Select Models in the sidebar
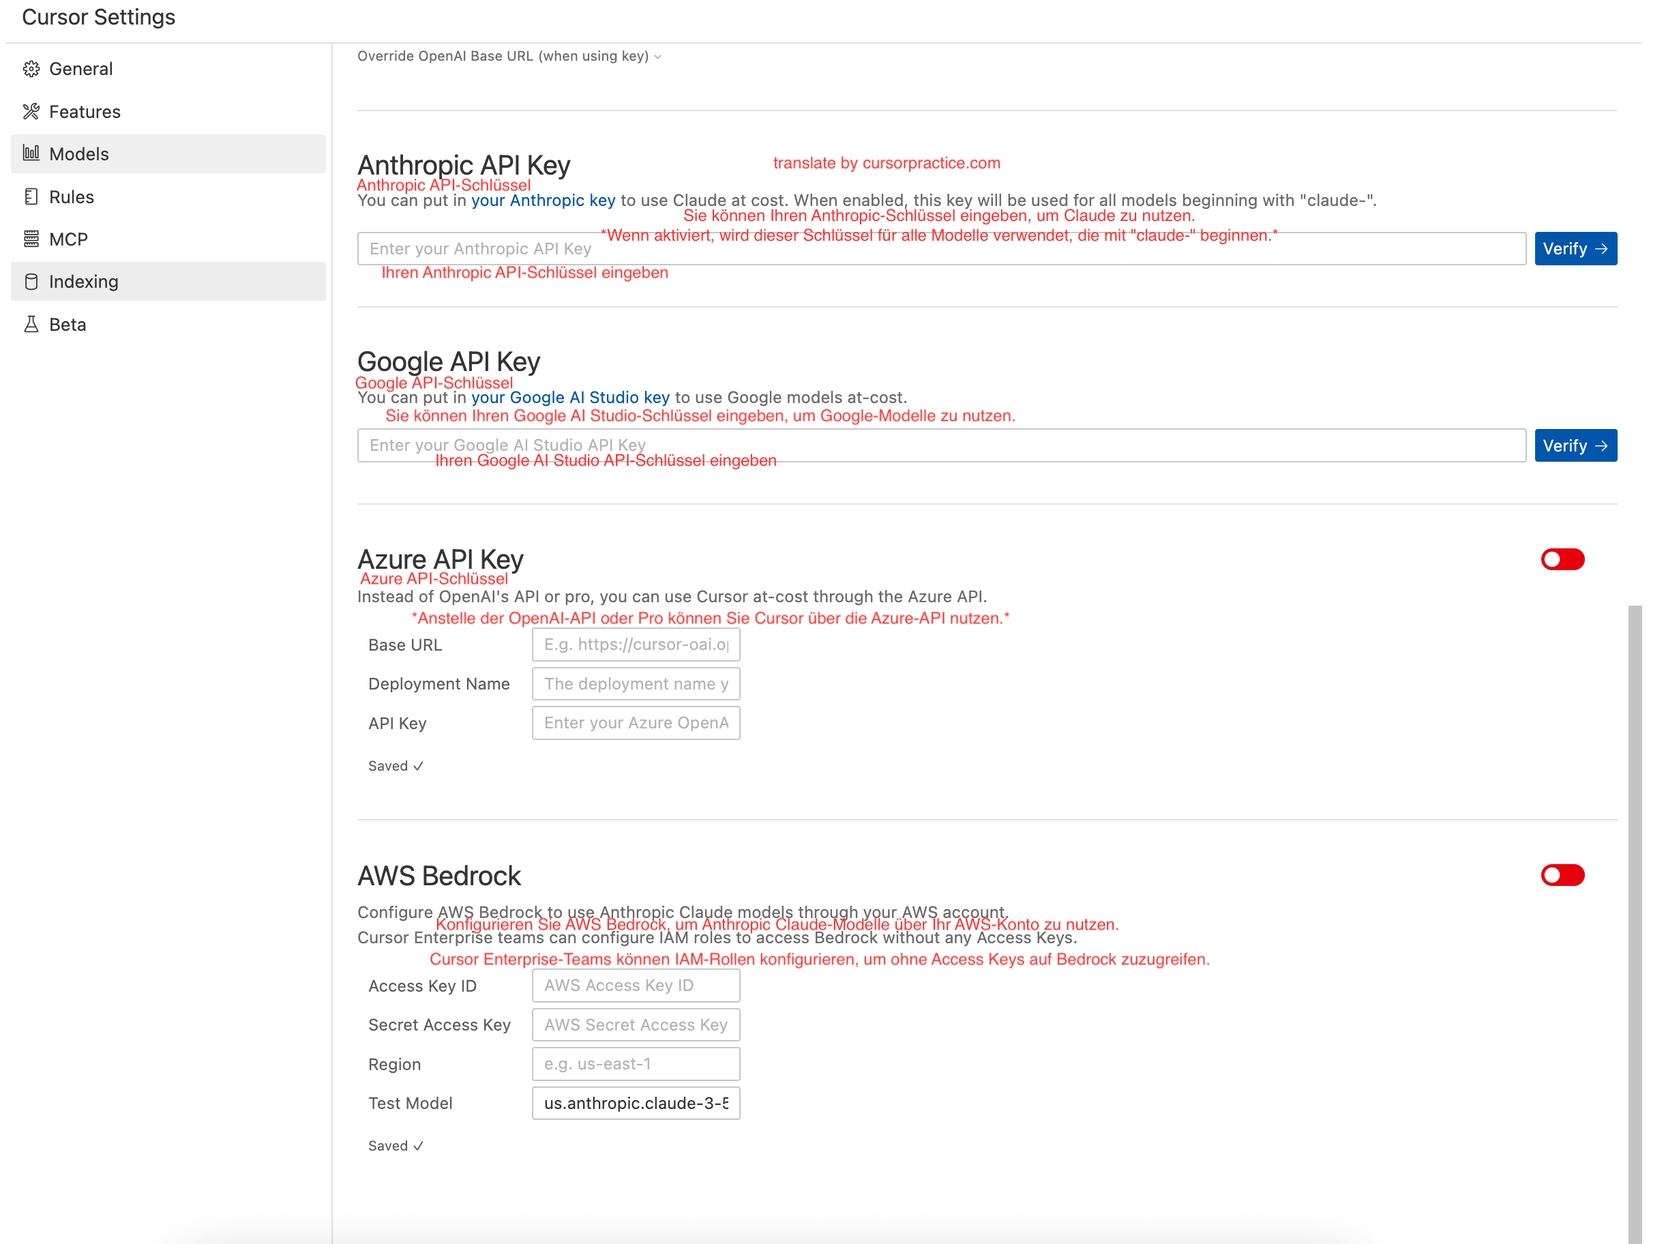The height and width of the screenshot is (1244, 1664). click(168, 153)
